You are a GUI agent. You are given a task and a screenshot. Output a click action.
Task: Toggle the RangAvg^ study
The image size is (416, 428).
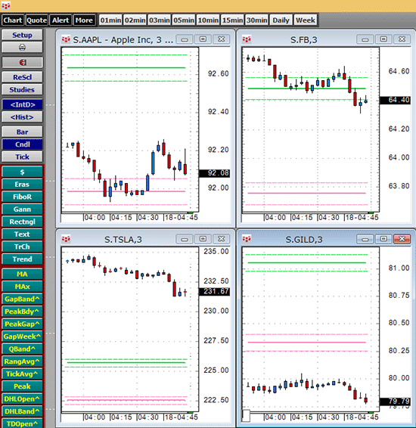coord(22,361)
